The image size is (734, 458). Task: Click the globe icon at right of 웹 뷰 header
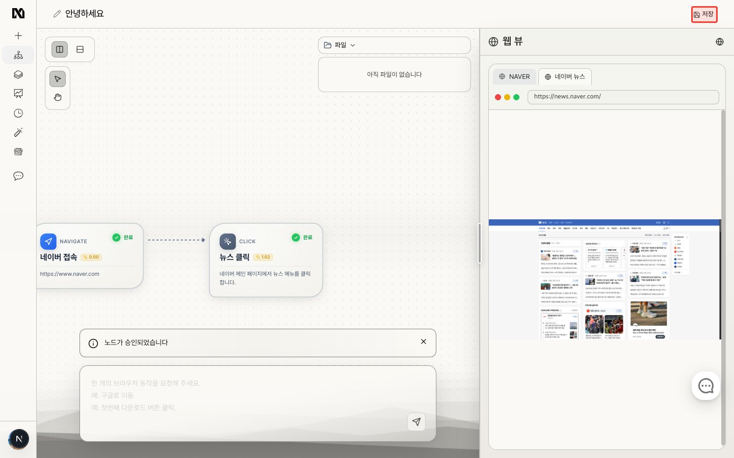click(720, 42)
